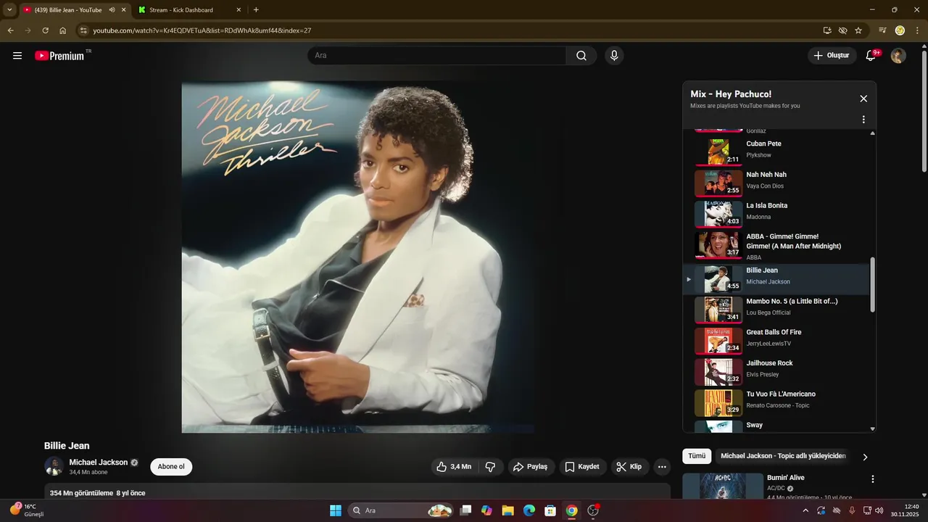Click the playlist panel scrollbar thumb
Screen dimensions: 928x522
click(872, 285)
